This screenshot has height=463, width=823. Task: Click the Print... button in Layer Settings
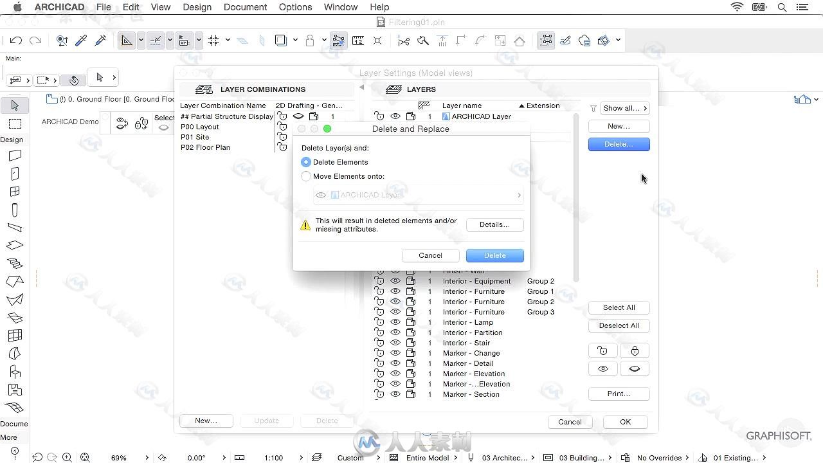(619, 394)
